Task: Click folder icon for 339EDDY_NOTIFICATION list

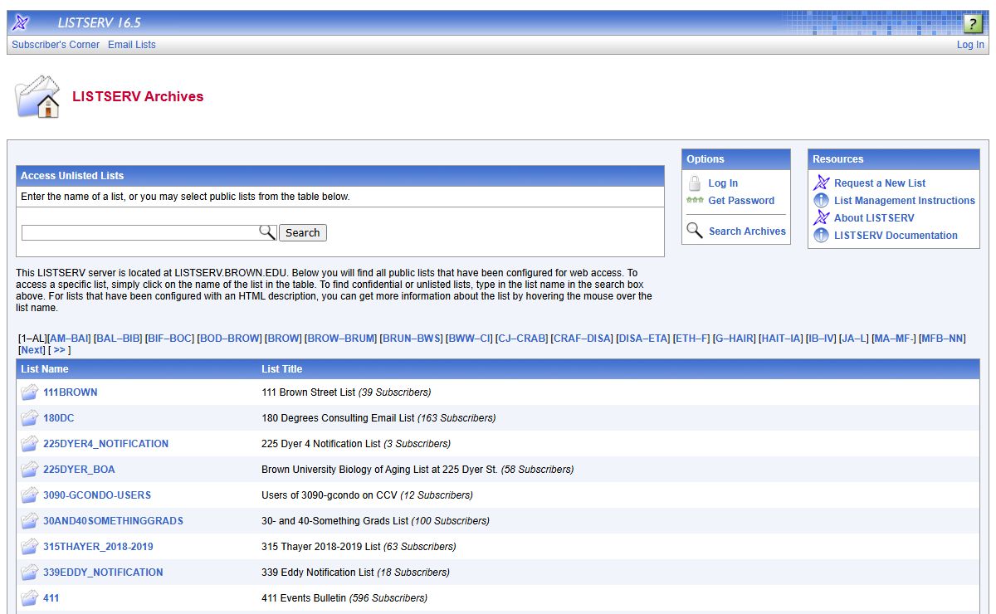Action: tap(29, 573)
